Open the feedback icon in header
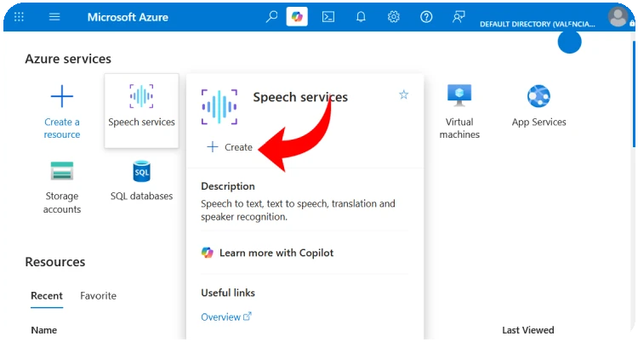 pos(459,17)
